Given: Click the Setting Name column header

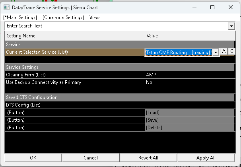Looking at the screenshot, I should (75, 36).
